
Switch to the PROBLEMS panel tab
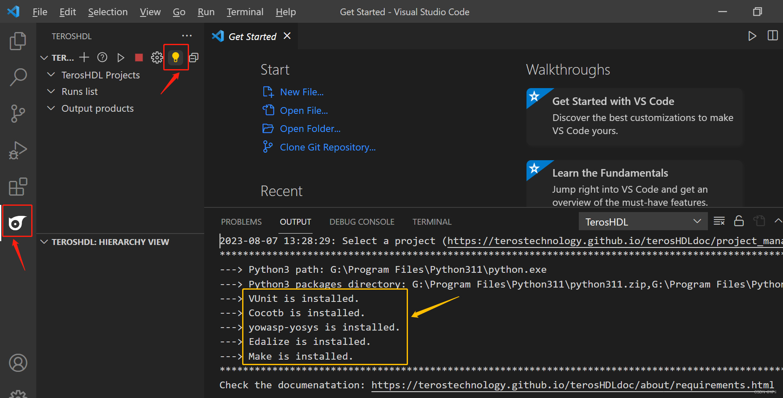point(241,222)
